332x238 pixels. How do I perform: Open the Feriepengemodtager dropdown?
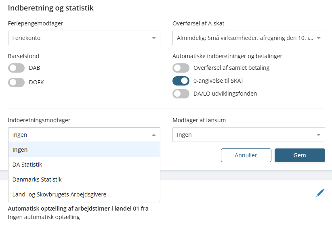84,38
